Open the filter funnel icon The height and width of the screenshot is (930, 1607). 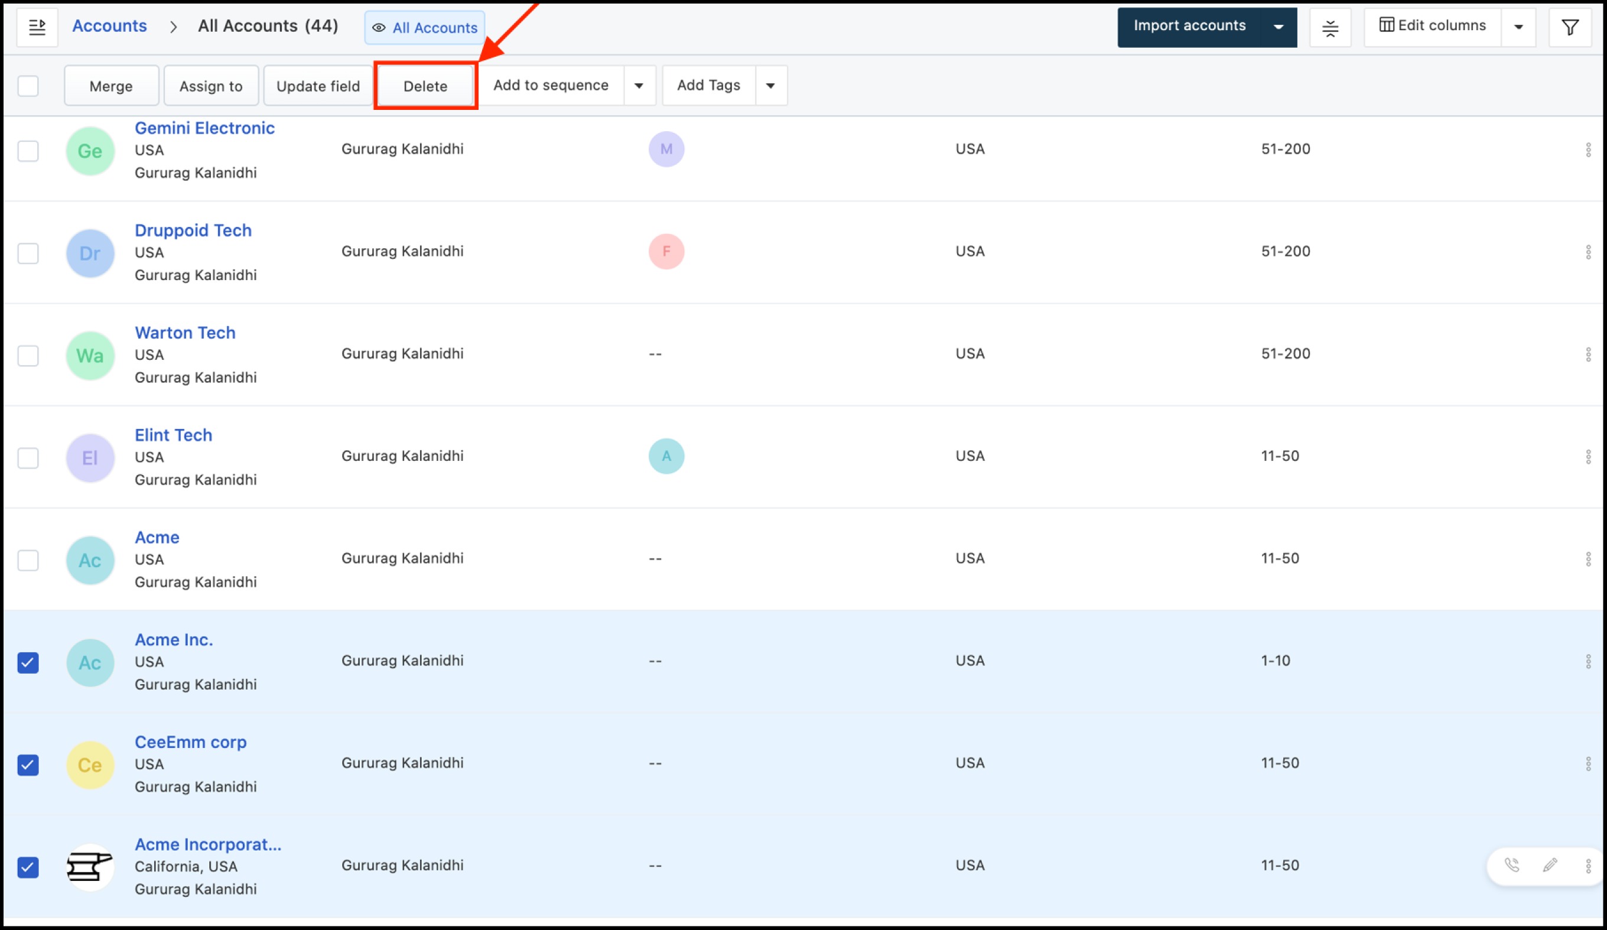coord(1569,27)
